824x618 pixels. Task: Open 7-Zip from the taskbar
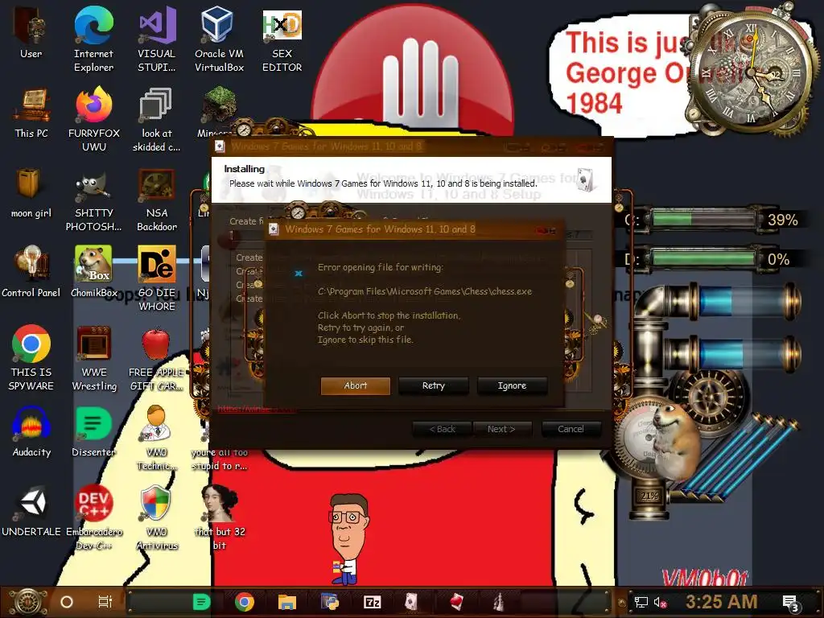coord(372,602)
